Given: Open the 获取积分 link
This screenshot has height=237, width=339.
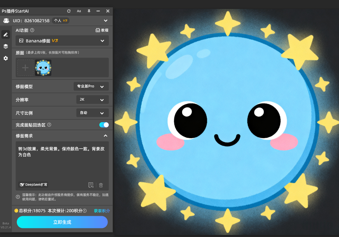Looking at the screenshot, I should point(102,211).
